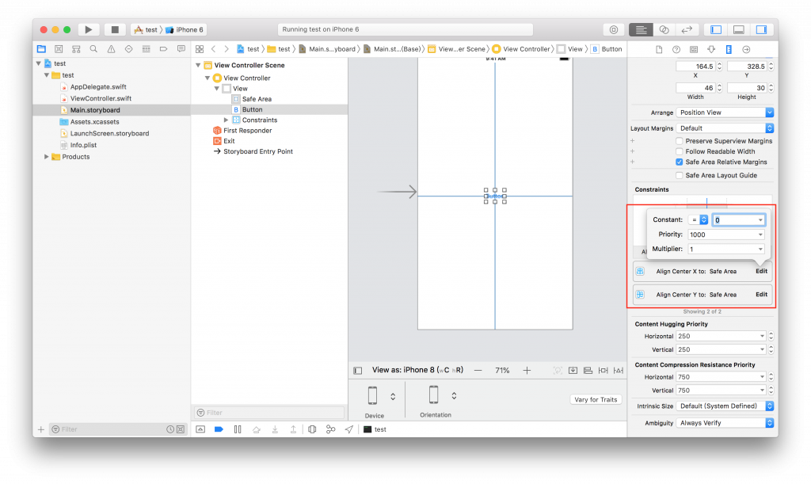The image size is (811, 484).
Task: Open the Debug View Hierarchy tool
Action: coord(312,429)
